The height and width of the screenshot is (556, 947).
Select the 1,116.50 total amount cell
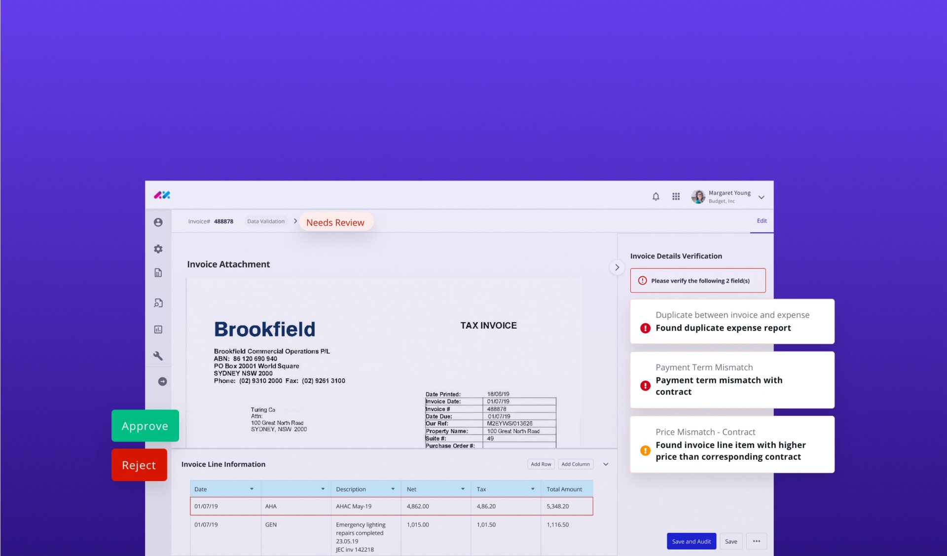coord(567,536)
